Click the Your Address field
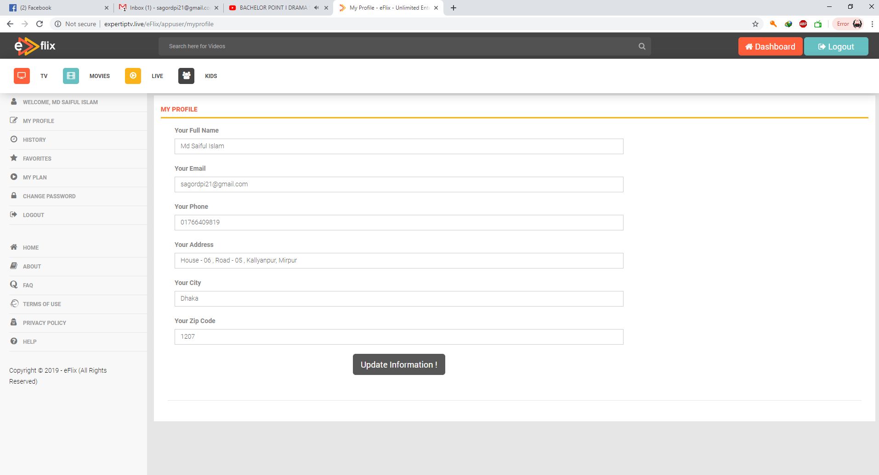 pyautogui.click(x=399, y=261)
